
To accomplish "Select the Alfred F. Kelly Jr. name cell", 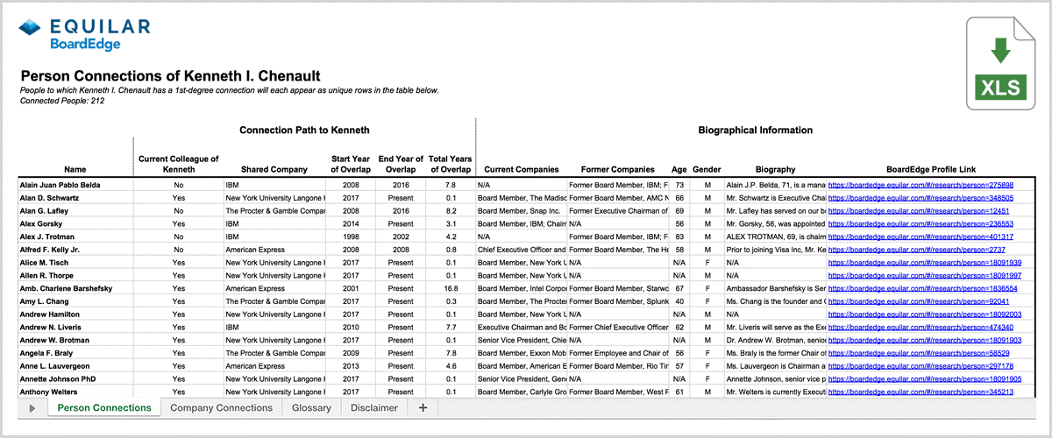I will tap(75, 250).
